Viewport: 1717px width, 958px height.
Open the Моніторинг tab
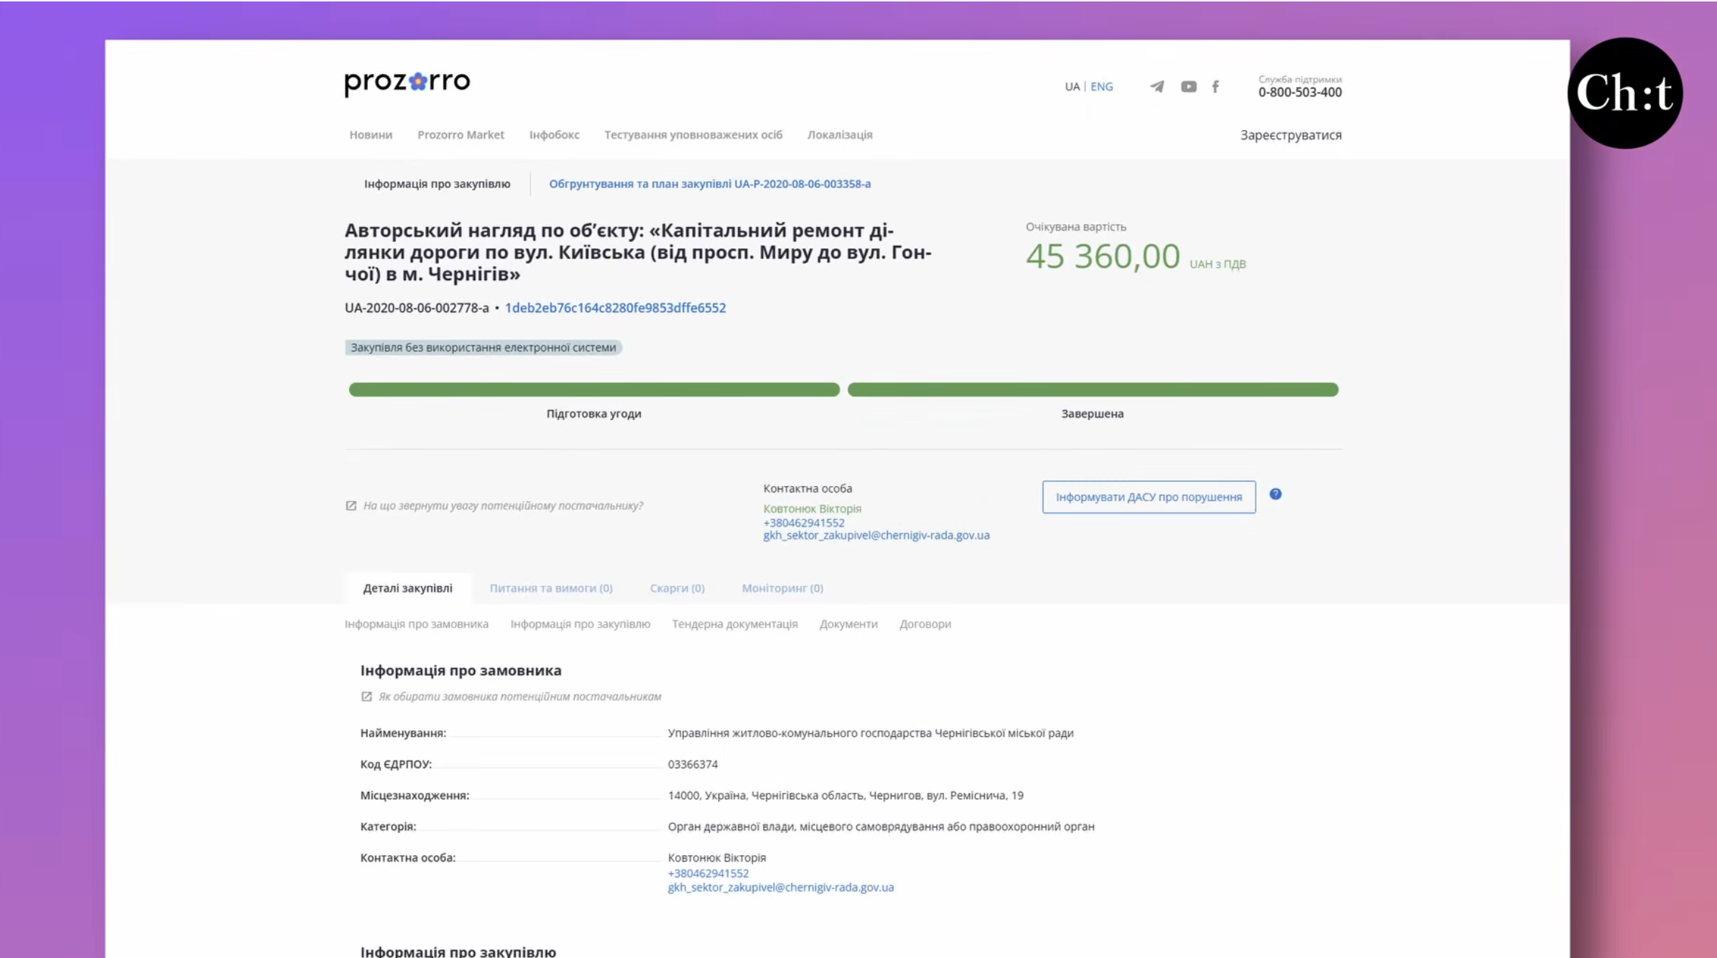coord(782,588)
